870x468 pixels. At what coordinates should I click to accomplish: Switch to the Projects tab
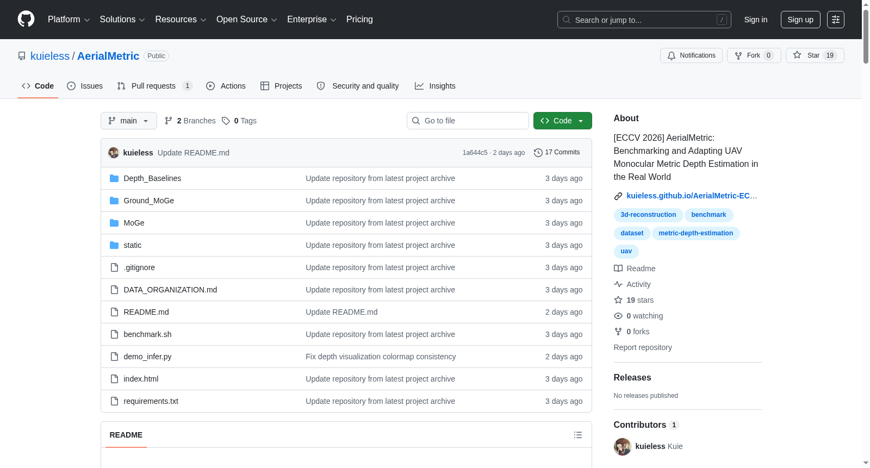point(281,86)
